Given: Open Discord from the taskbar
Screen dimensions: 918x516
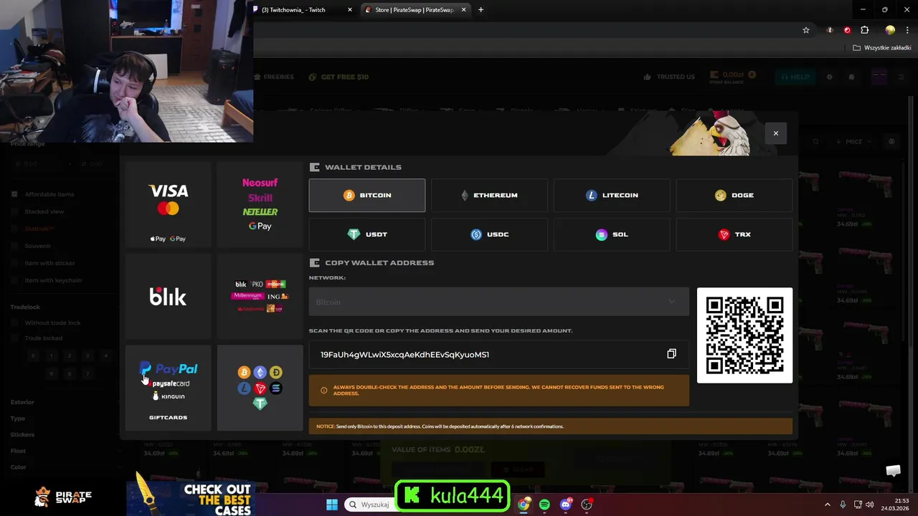Looking at the screenshot, I should click(566, 505).
